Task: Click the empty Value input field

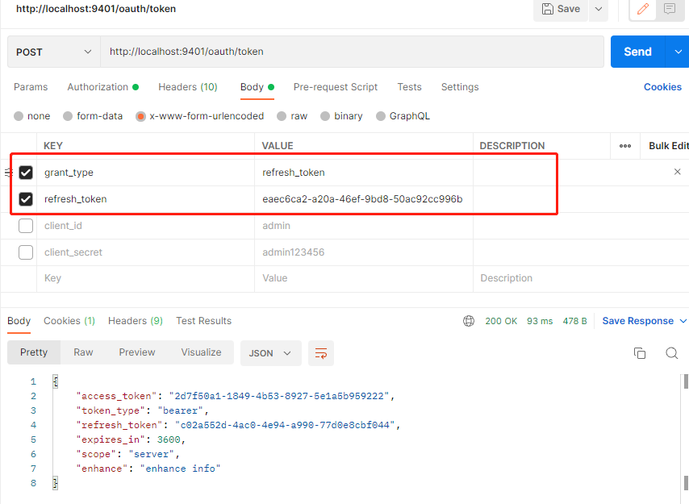Action: click(x=364, y=278)
